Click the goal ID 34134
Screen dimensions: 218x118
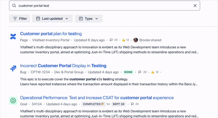tap(37, 104)
